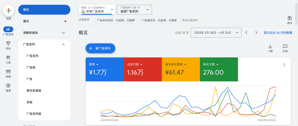Go to the next date range with the right arrow
The image size is (298, 126).
256,33
